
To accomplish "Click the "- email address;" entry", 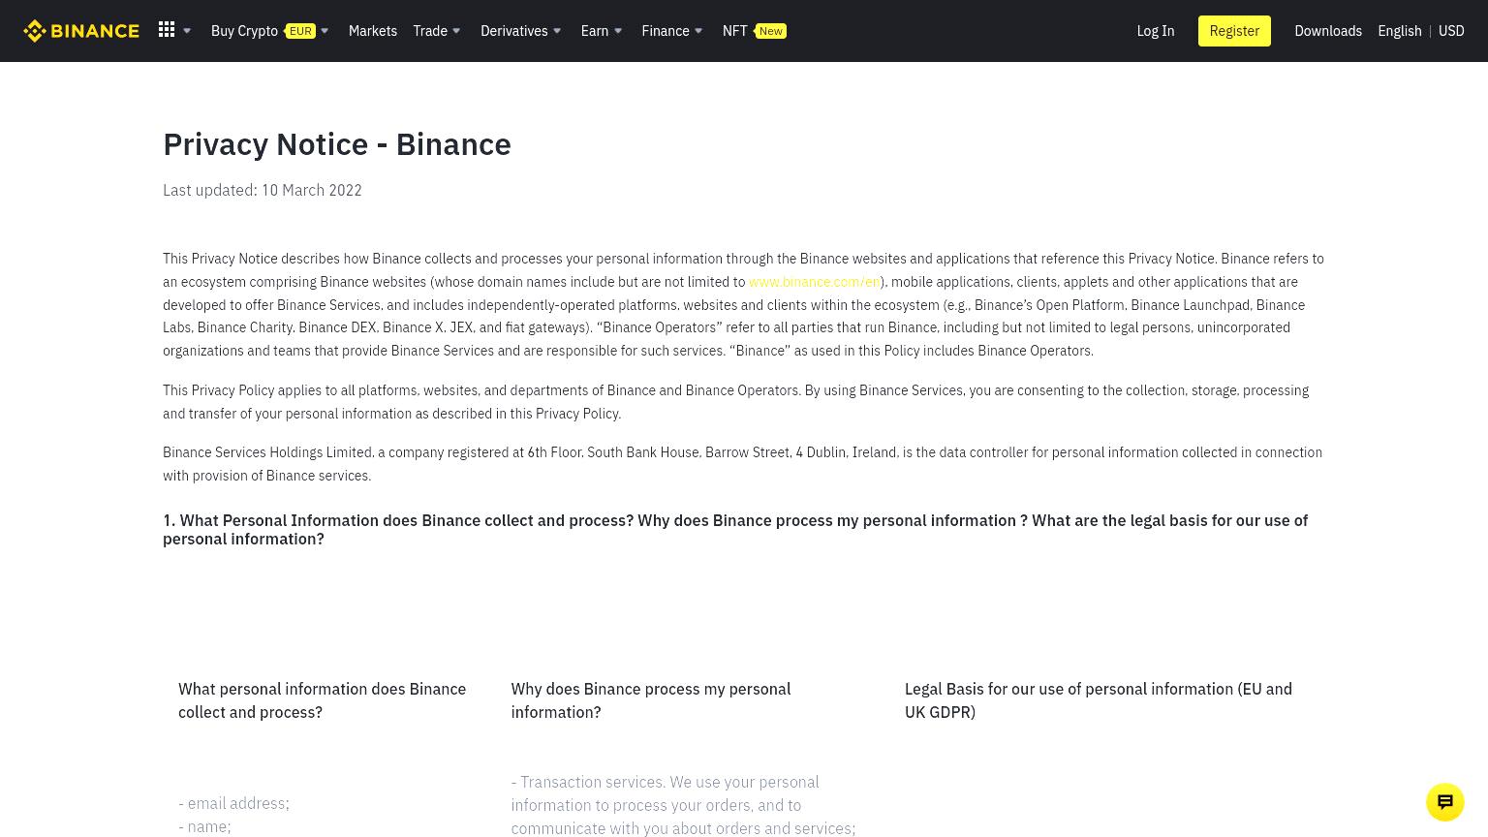I will (233, 803).
